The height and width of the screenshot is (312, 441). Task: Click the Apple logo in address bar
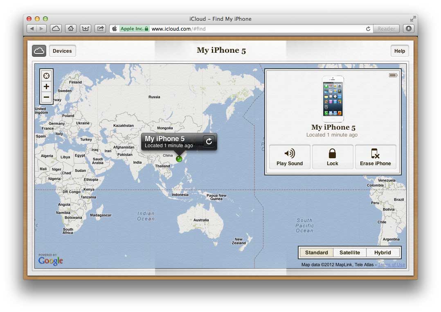coord(115,29)
